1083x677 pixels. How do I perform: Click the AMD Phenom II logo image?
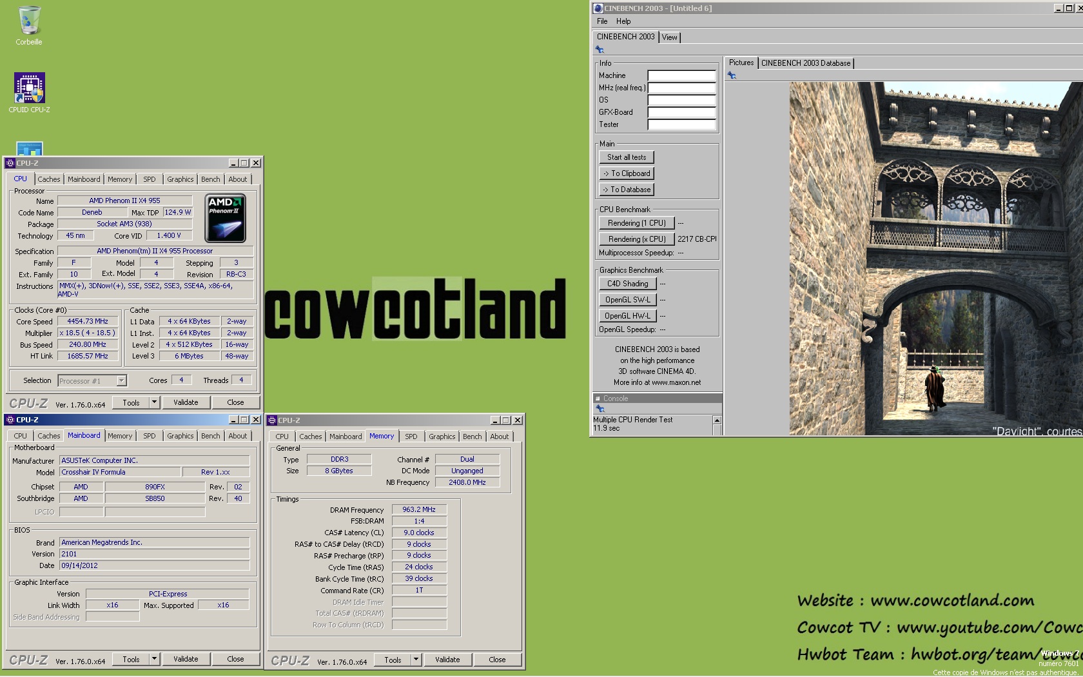(226, 218)
